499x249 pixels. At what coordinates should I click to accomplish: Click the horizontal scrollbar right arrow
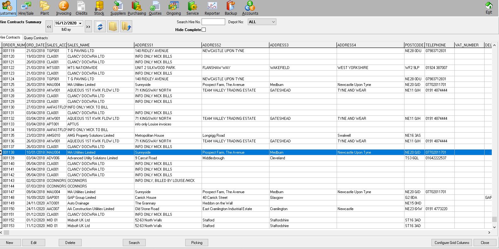[489, 233]
